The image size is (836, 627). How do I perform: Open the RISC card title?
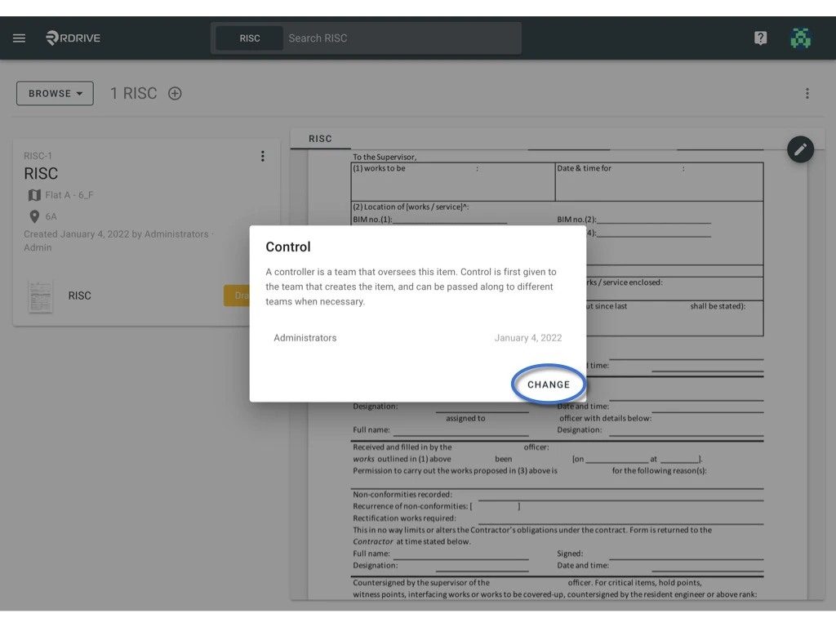41,173
